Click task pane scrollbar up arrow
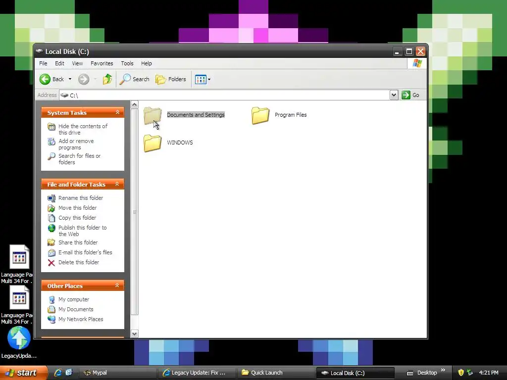This screenshot has width=507, height=380. coord(135,105)
